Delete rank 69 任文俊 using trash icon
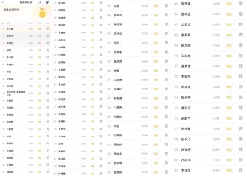The width and height of the screenshot is (247, 176). pyautogui.click(x=241, y=45)
